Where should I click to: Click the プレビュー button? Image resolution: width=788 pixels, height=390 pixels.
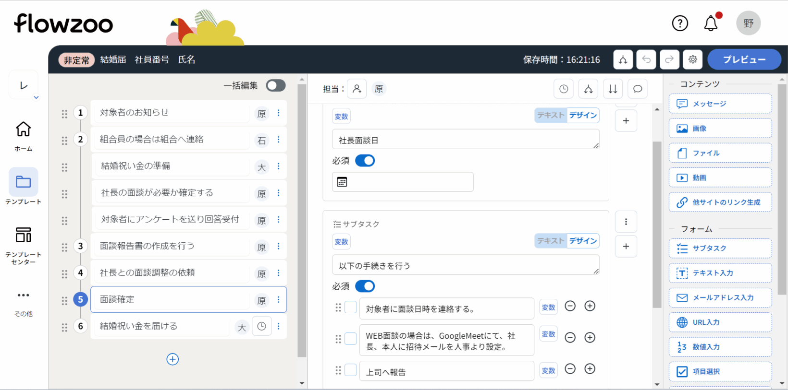tap(744, 59)
